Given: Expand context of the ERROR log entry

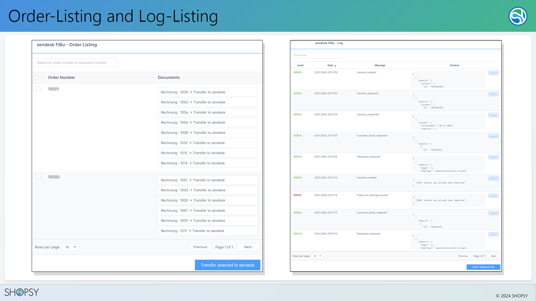Looking at the screenshot, I should (493, 196).
